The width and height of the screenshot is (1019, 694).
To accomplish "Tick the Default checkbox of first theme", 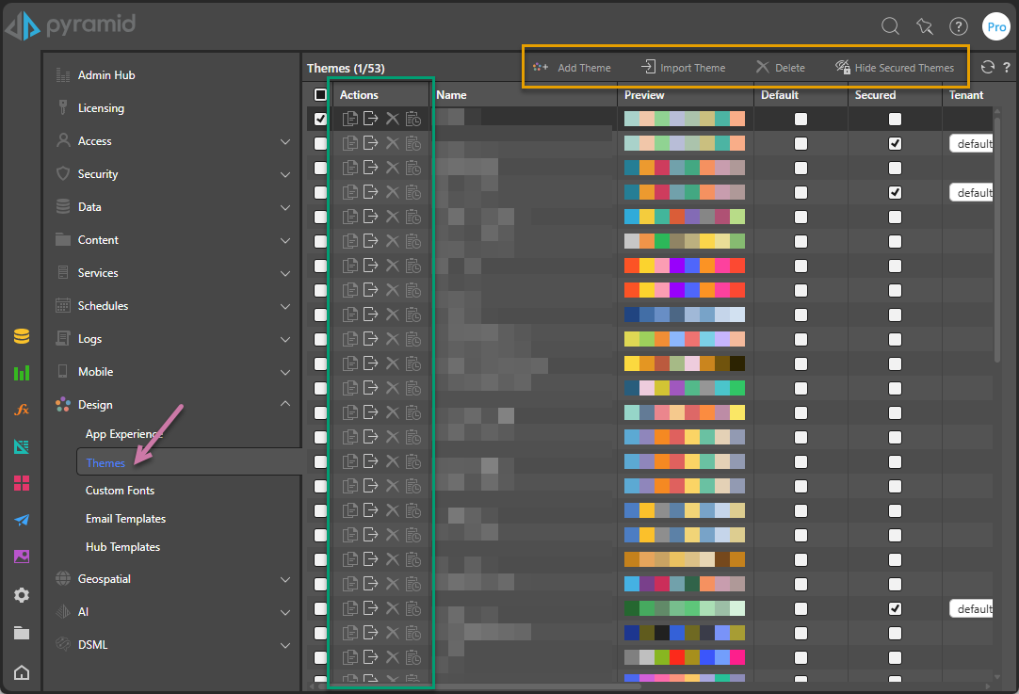I will 801,119.
